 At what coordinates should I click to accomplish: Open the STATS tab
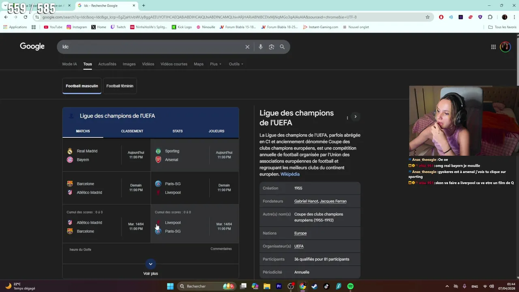tap(178, 131)
